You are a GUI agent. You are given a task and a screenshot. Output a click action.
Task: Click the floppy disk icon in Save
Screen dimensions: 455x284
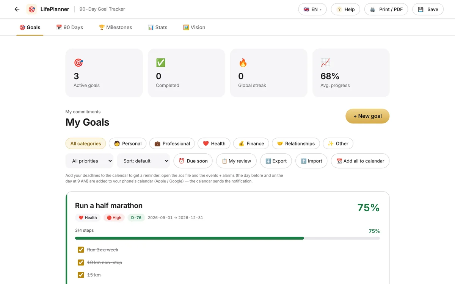point(420,9)
